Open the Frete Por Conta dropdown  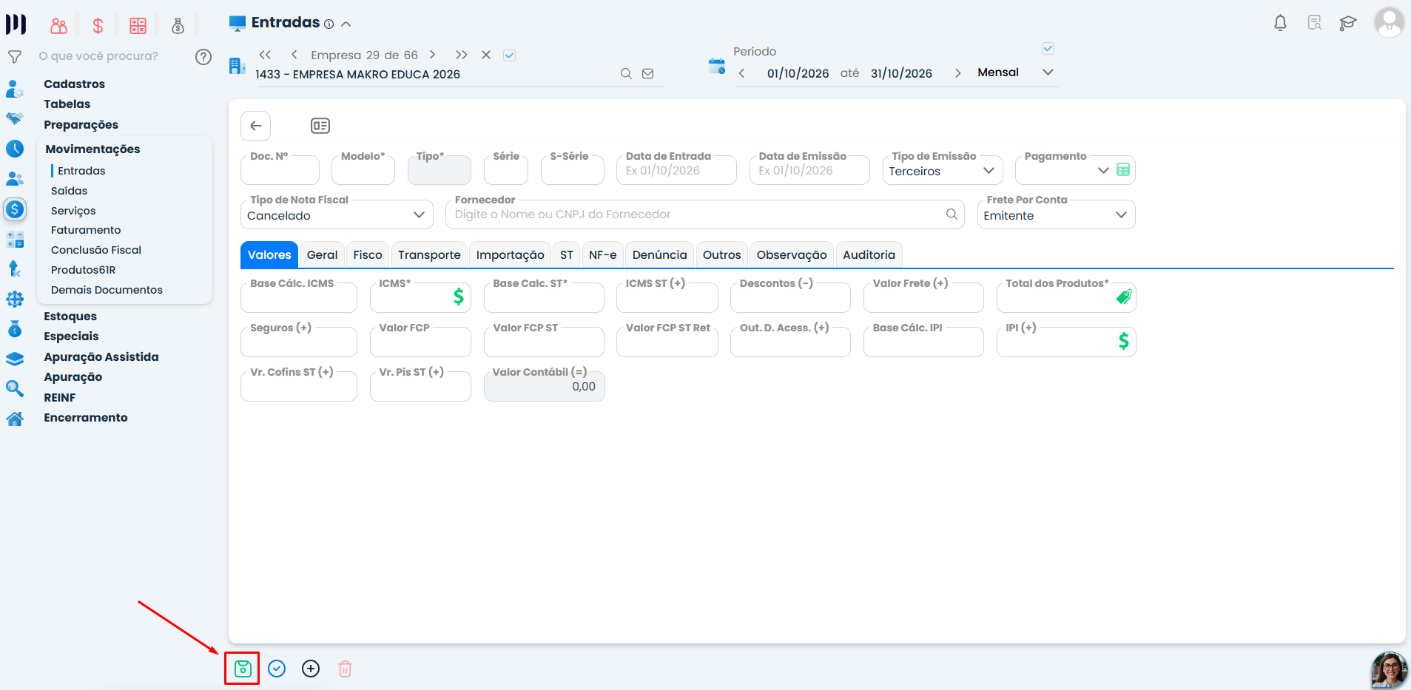click(1056, 215)
